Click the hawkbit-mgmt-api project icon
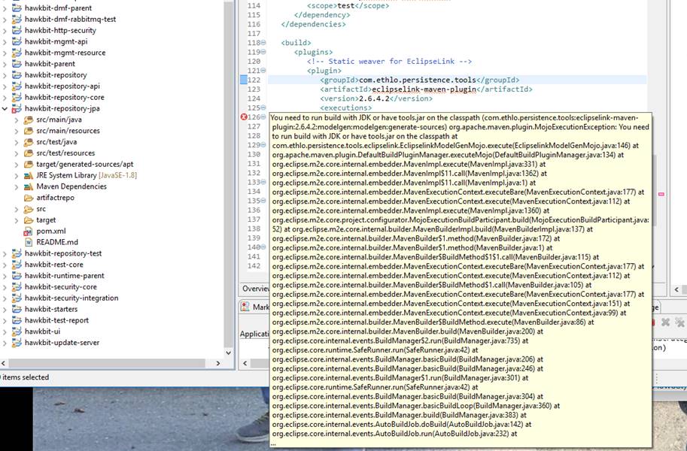687x451 pixels. coord(17,41)
